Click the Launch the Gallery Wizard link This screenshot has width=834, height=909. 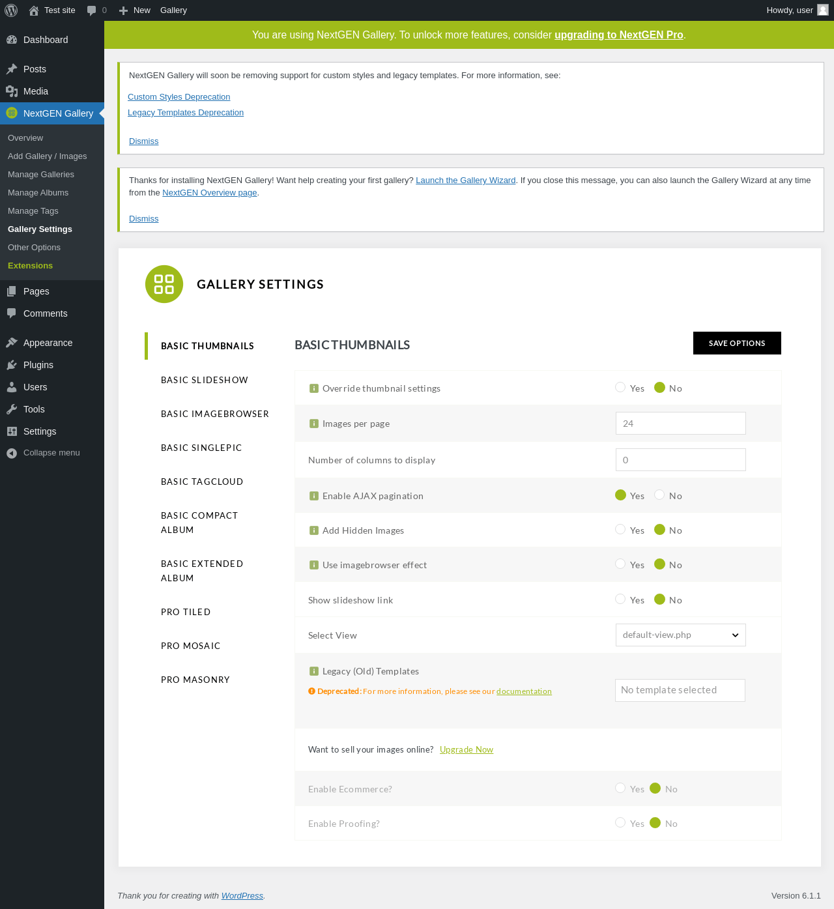click(465, 180)
